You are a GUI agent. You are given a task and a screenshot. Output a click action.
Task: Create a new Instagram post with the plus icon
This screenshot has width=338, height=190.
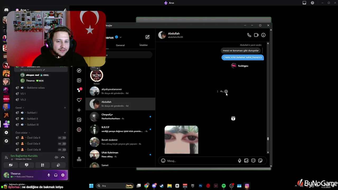(79, 110)
